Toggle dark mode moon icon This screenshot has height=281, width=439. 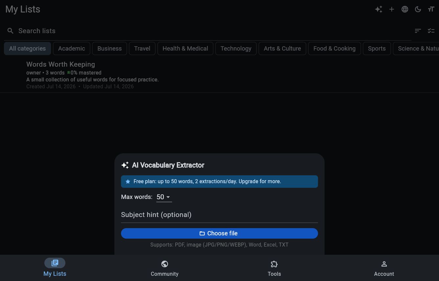[x=418, y=9]
